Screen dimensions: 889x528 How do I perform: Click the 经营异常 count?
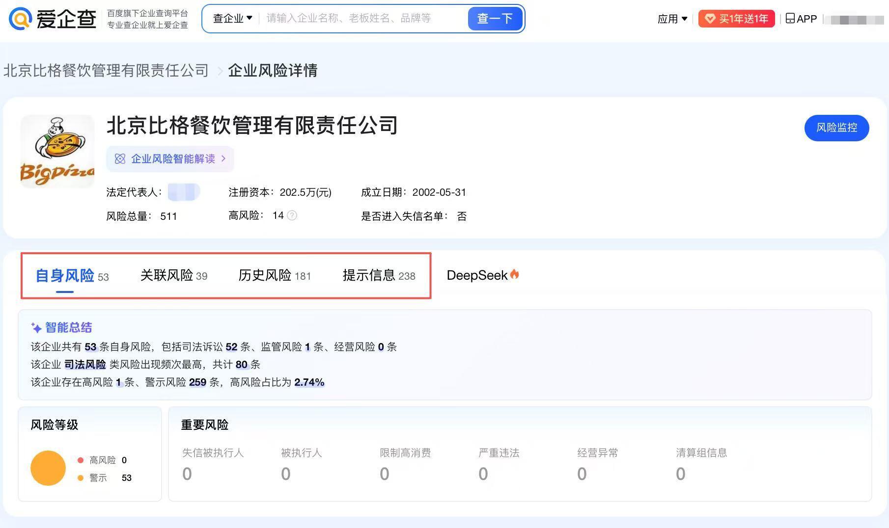click(x=582, y=474)
